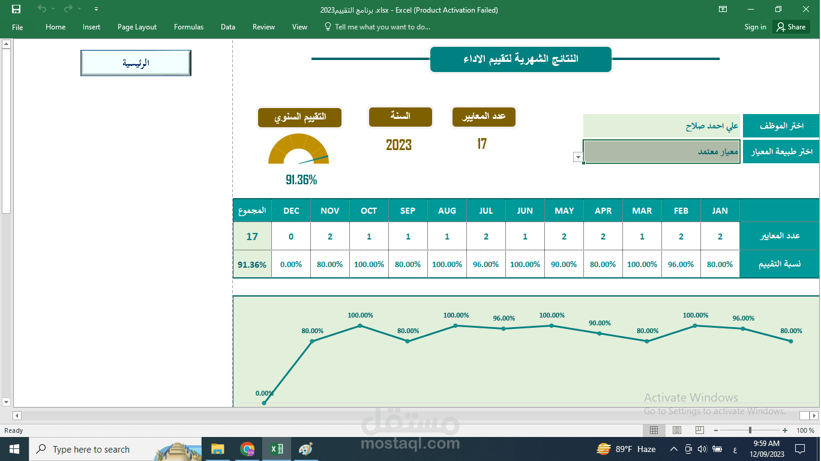Click the المجموع total column header
This screenshot has width=821, height=461.
(252, 211)
